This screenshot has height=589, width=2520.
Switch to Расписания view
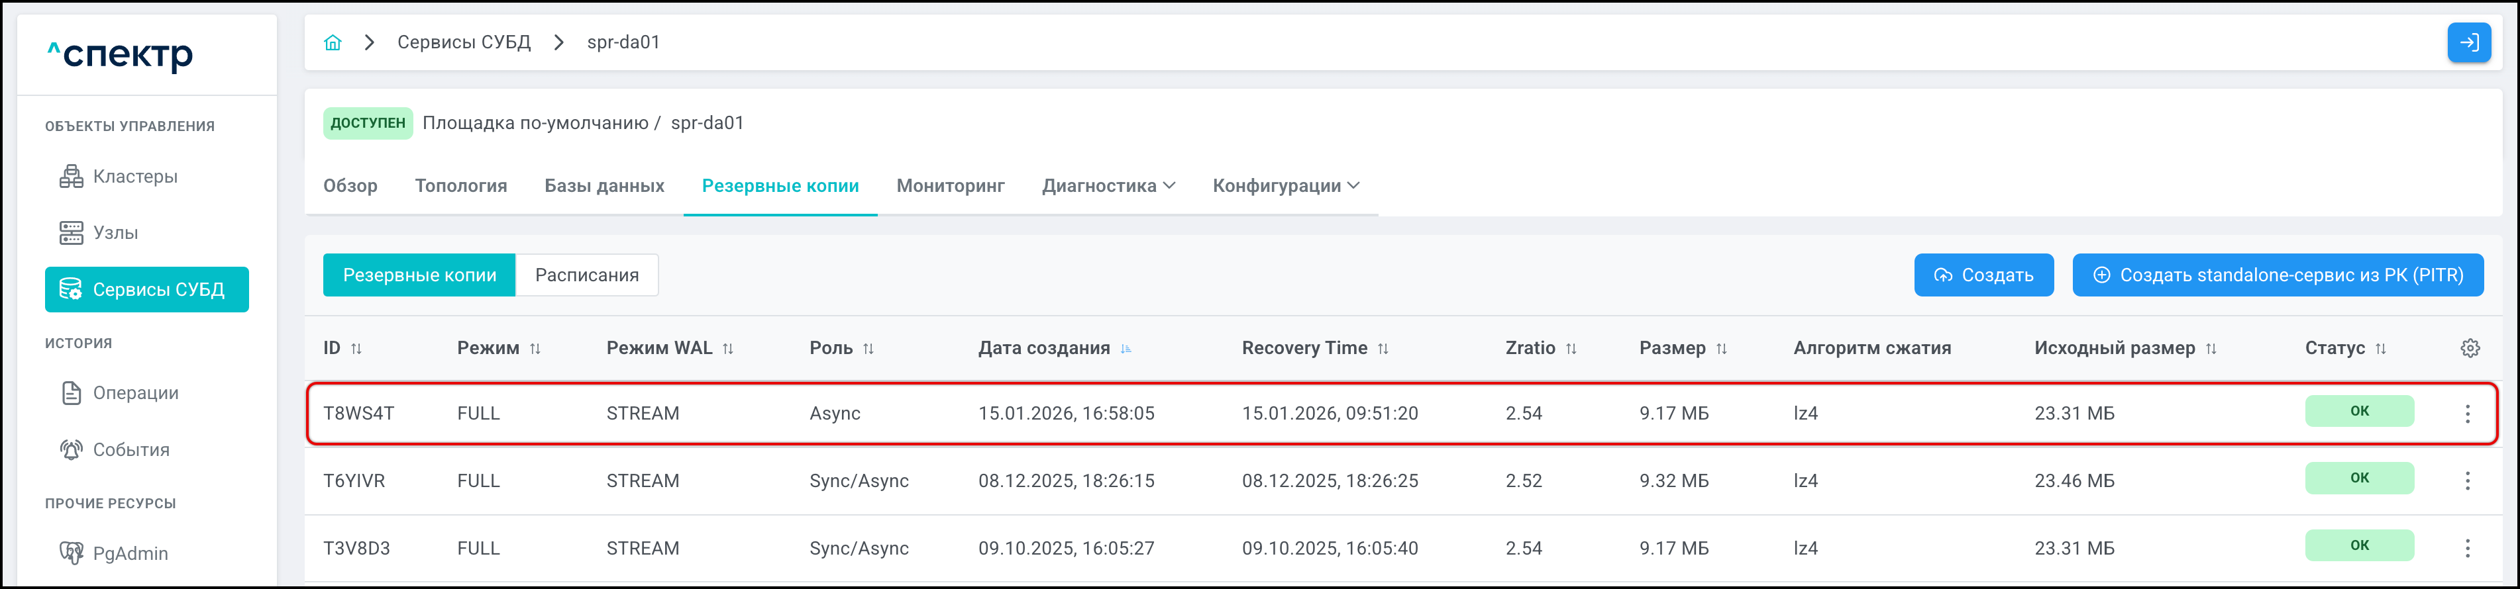586,275
